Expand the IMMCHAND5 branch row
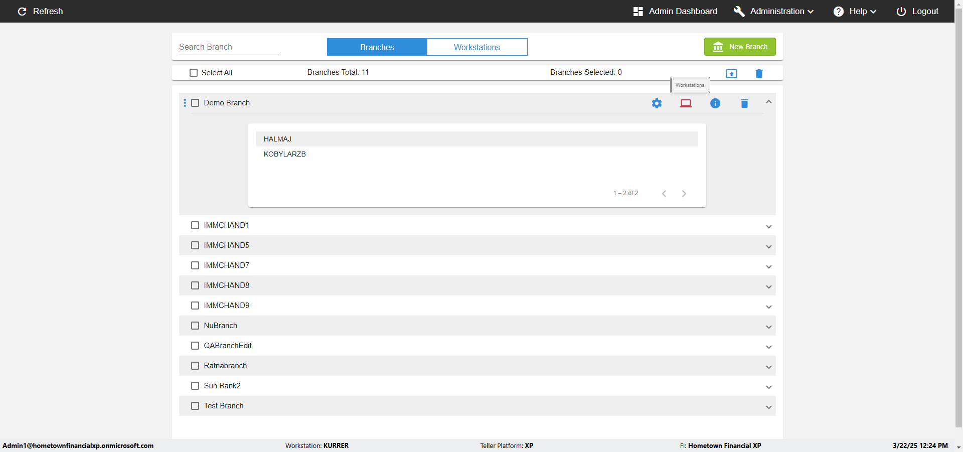963x452 pixels. pyautogui.click(x=769, y=246)
